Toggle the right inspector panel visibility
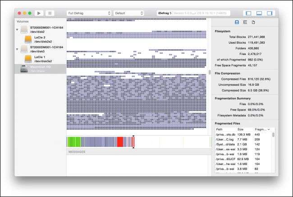293x197 pixels. [x=270, y=14]
